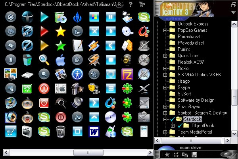Select the silver CD disc icon

click(x=111, y=117)
